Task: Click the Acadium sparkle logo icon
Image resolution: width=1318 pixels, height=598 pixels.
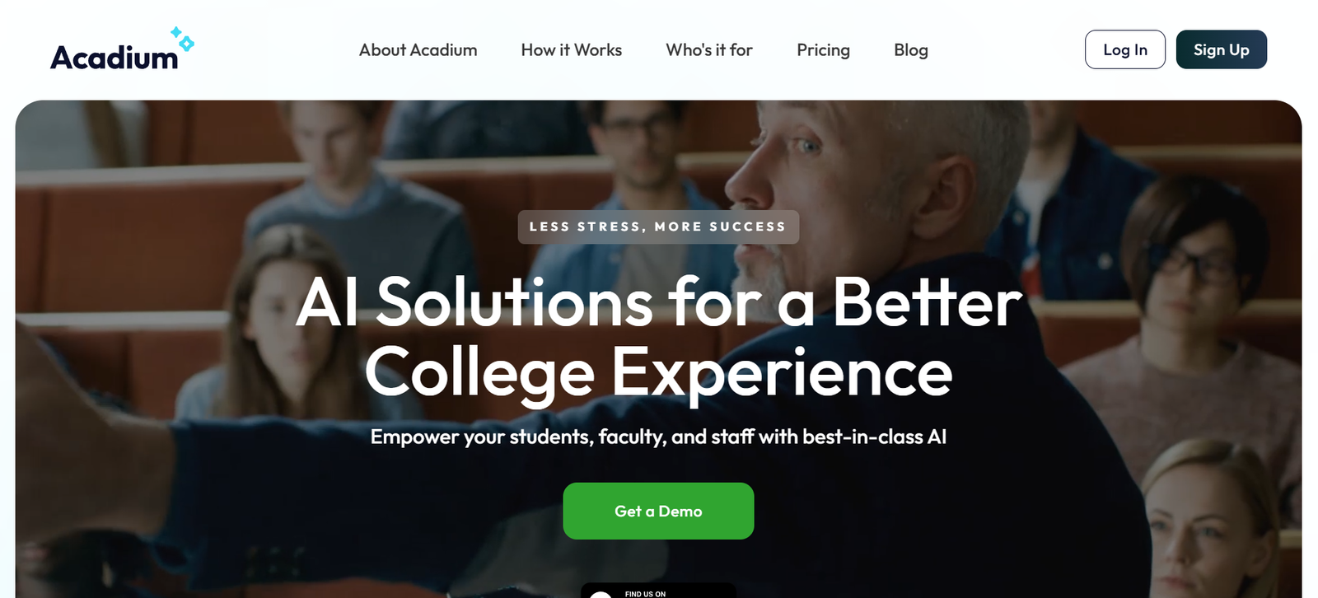Action: click(182, 38)
